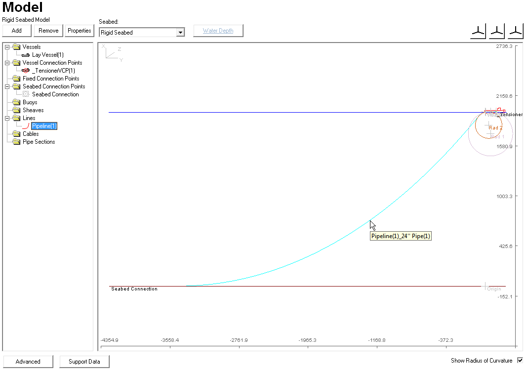The image size is (527, 371).
Task: Select the Lay Vessel(1) ship icon
Action: pos(26,55)
